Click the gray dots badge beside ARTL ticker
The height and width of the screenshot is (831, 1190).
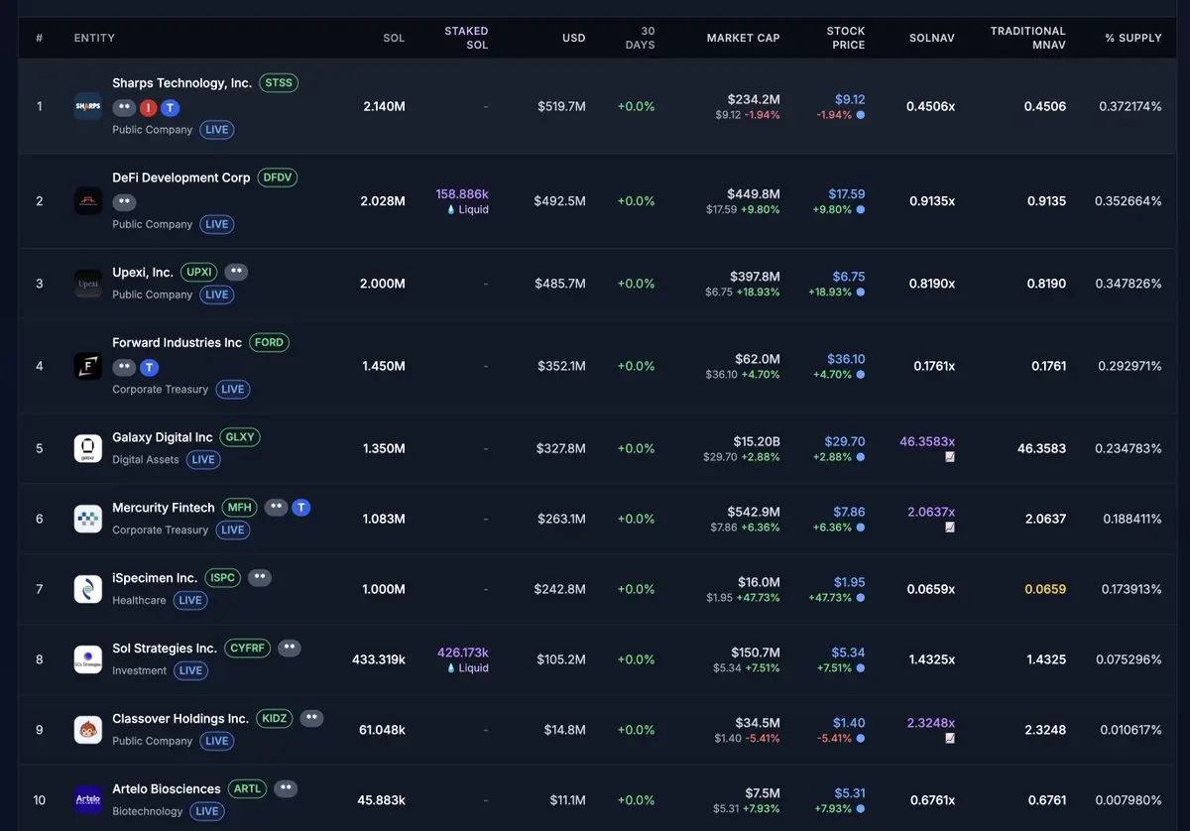[286, 788]
